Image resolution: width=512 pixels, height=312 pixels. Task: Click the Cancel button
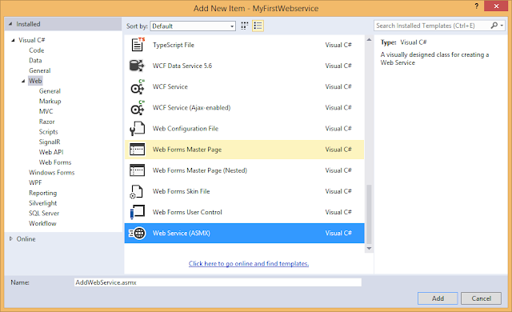click(482, 298)
